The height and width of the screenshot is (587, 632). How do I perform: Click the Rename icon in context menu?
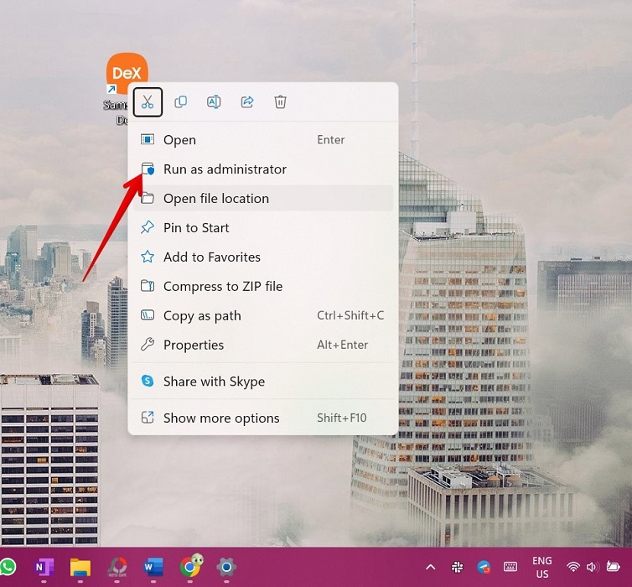tap(214, 102)
